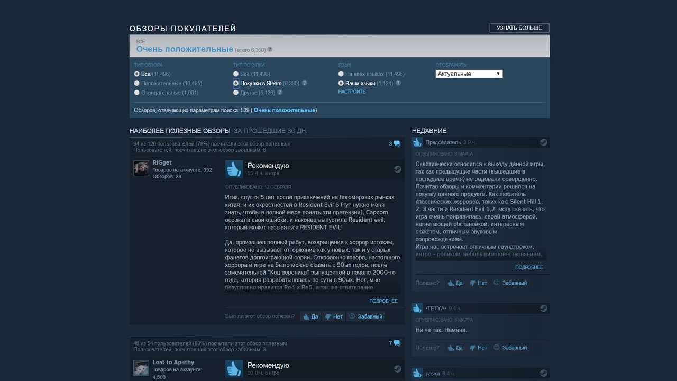The height and width of the screenshot is (381, 677).
Task: Click Steam purchase icon in RiGget's review
Action: tap(398, 169)
